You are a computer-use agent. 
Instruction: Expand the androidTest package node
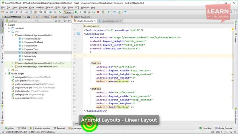click(x=12, y=63)
